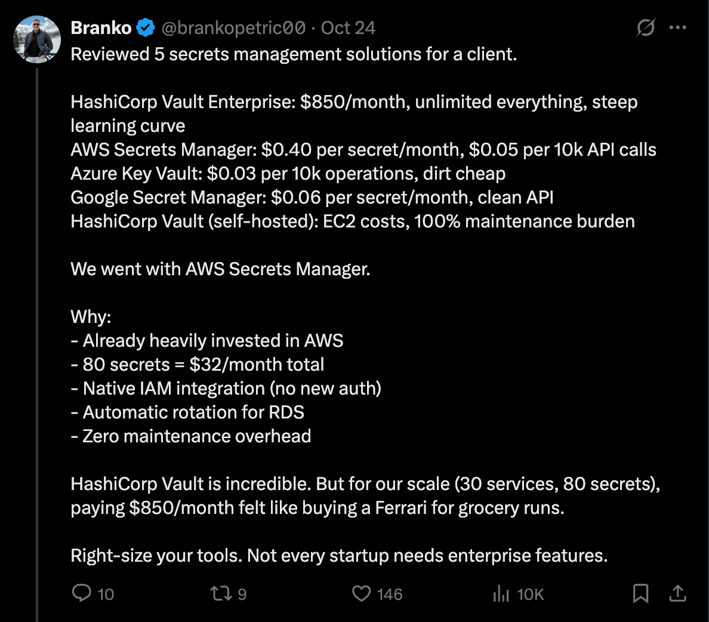Open the three-dot More options menu

(678, 27)
